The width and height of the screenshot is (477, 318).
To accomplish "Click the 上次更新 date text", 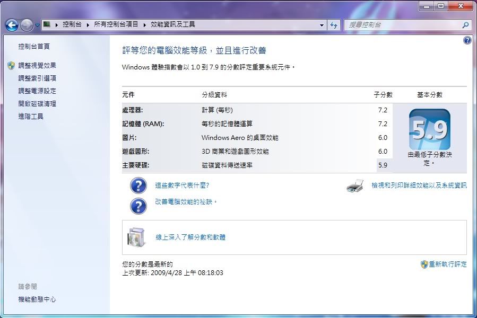I will pos(172,273).
